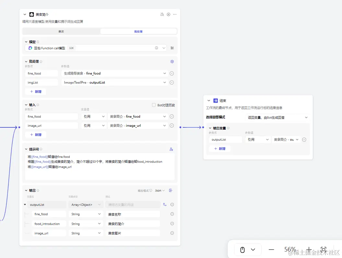Open the more options menu of 美食简介 node

[175, 14]
